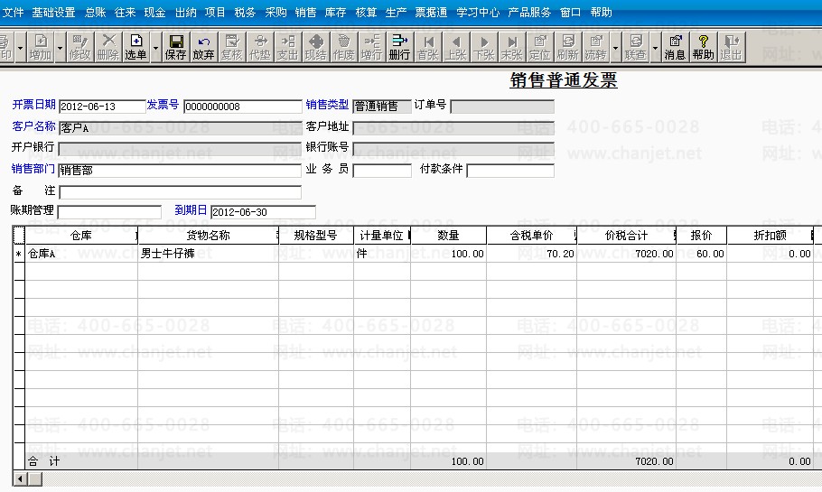Click the 到期日 due date field
The width and height of the screenshot is (822, 492).
(263, 211)
